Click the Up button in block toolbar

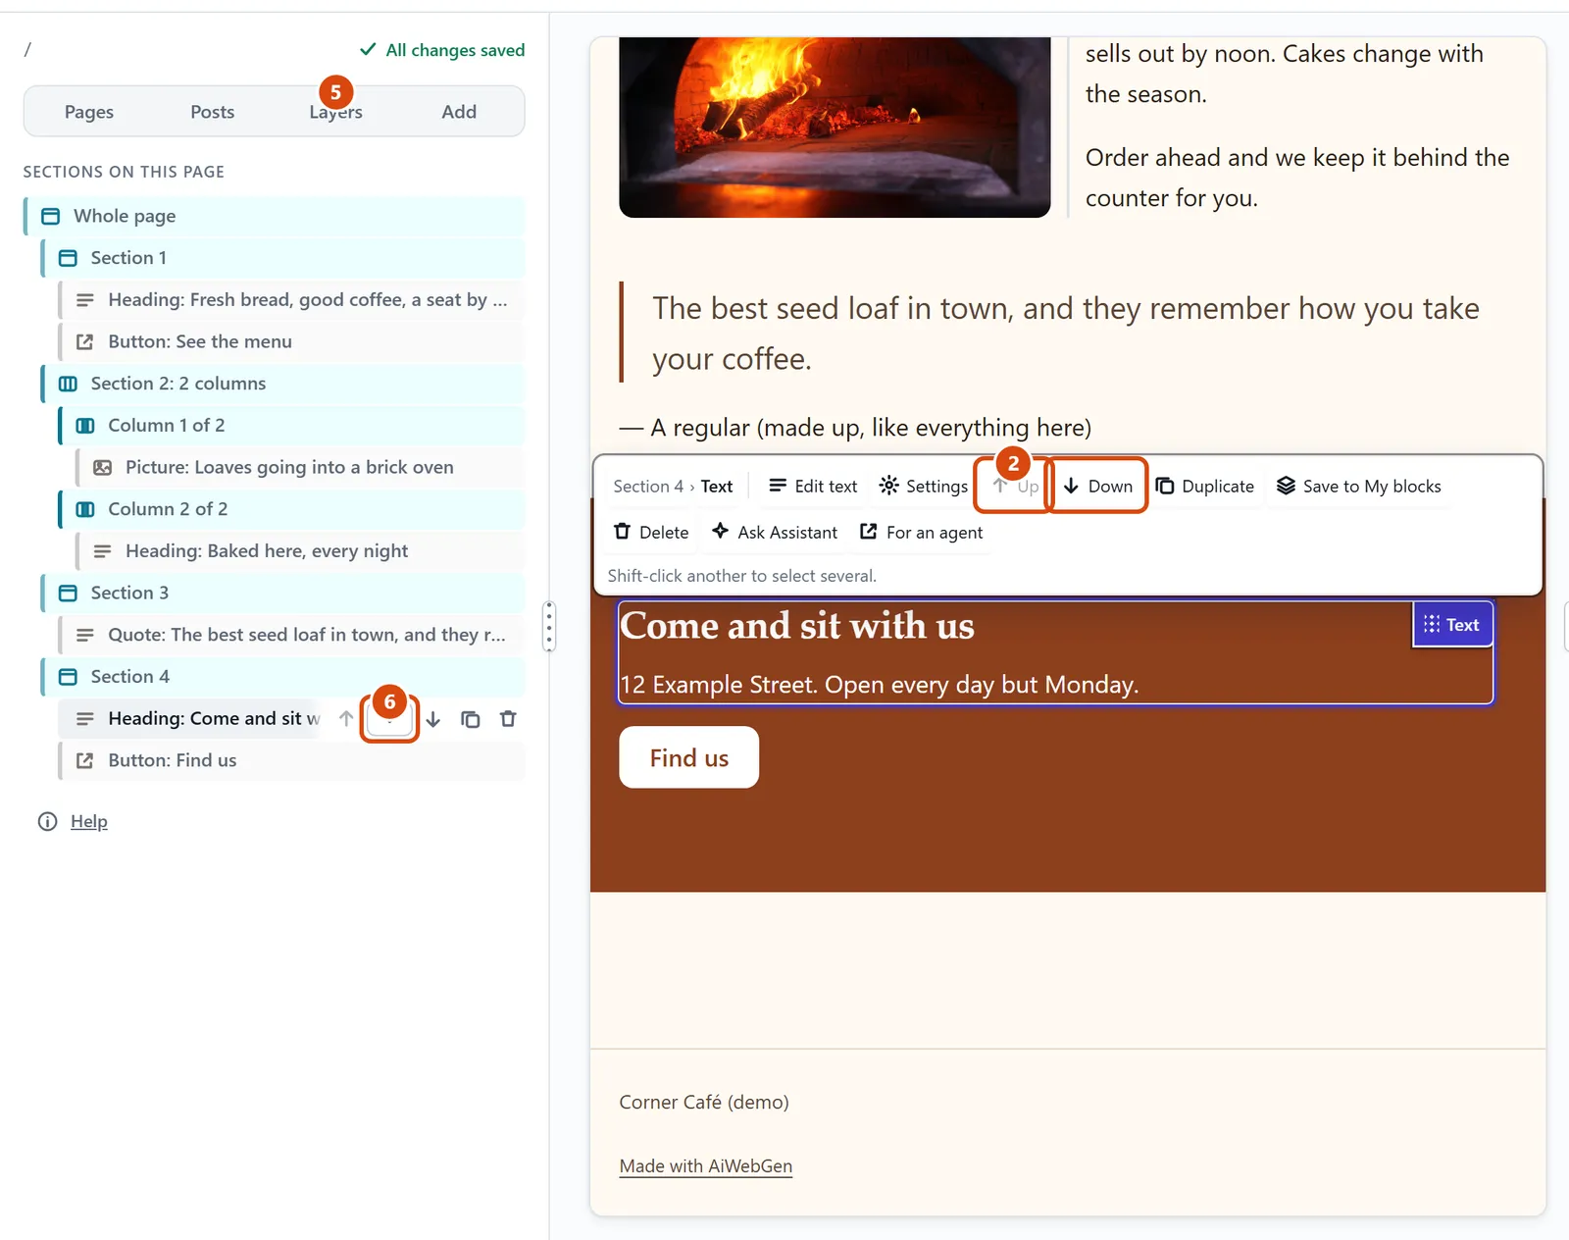pyautogui.click(x=1015, y=486)
